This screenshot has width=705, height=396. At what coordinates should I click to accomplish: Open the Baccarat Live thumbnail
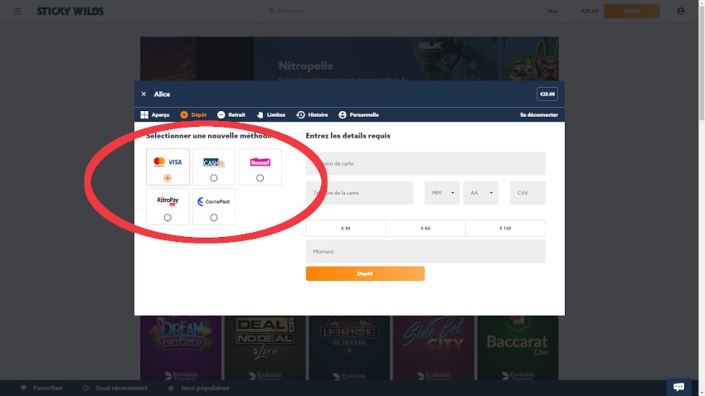[518, 347]
